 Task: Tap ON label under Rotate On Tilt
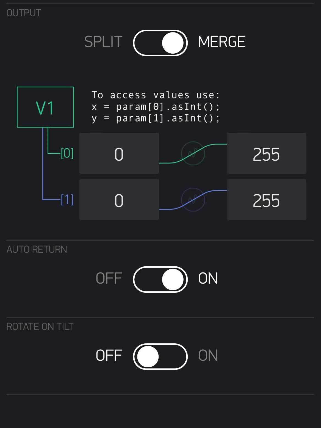tap(208, 356)
